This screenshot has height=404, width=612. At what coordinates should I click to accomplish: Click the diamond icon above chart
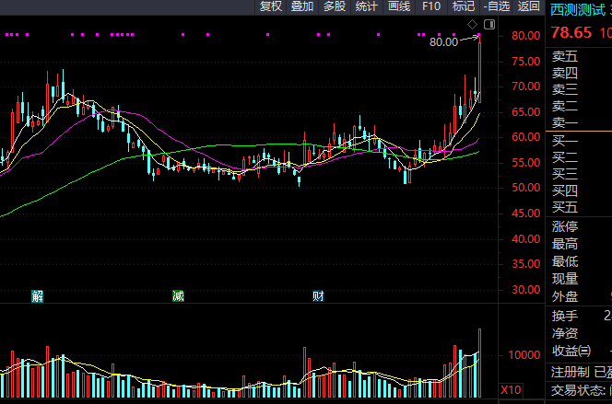tap(472, 25)
